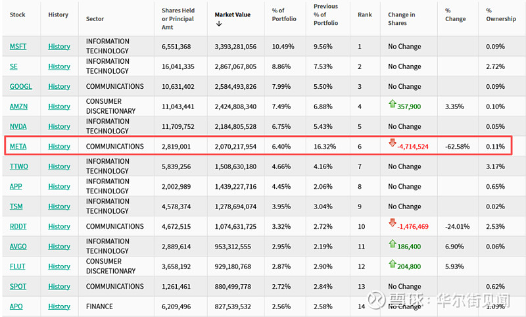Select the FINANCE sector cell
The image size is (526, 317).
click(99, 306)
